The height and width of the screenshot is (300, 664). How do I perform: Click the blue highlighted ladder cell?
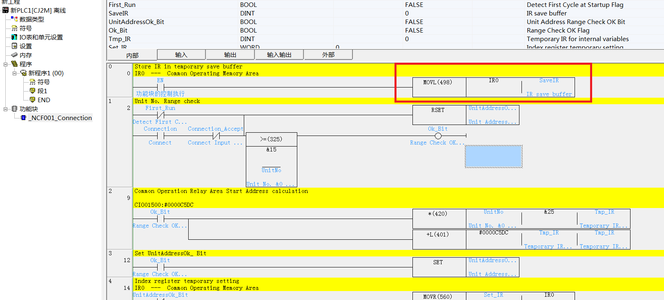click(493, 156)
